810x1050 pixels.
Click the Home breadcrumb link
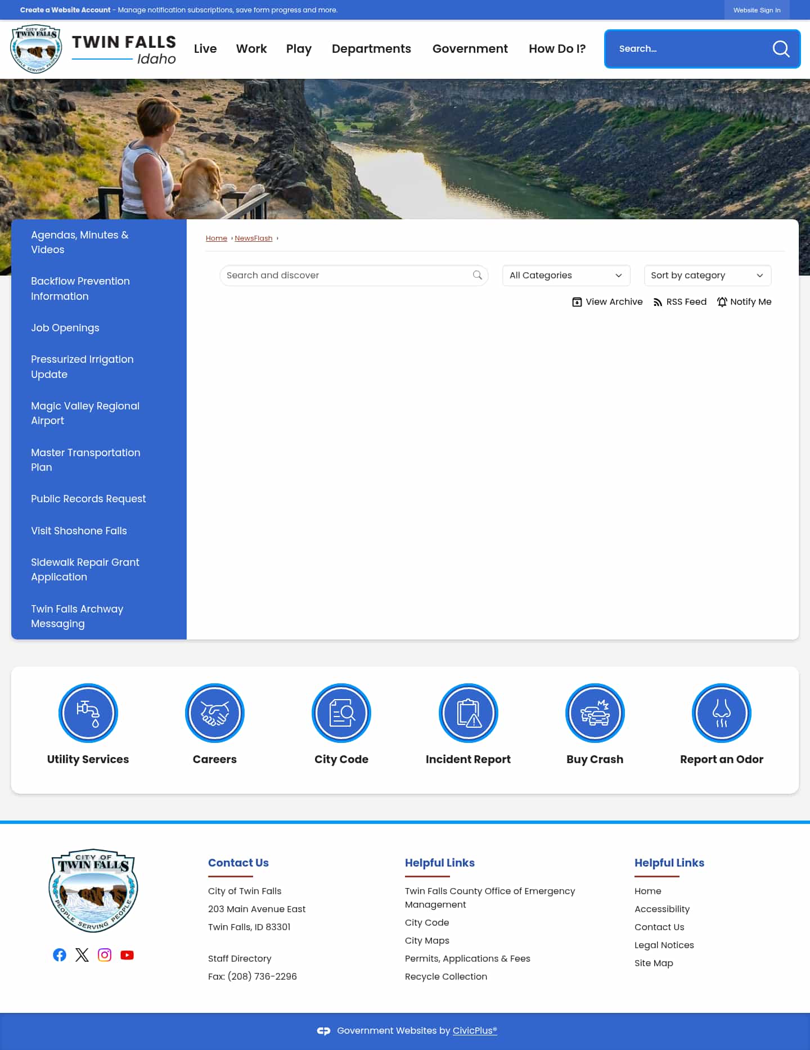pos(217,238)
